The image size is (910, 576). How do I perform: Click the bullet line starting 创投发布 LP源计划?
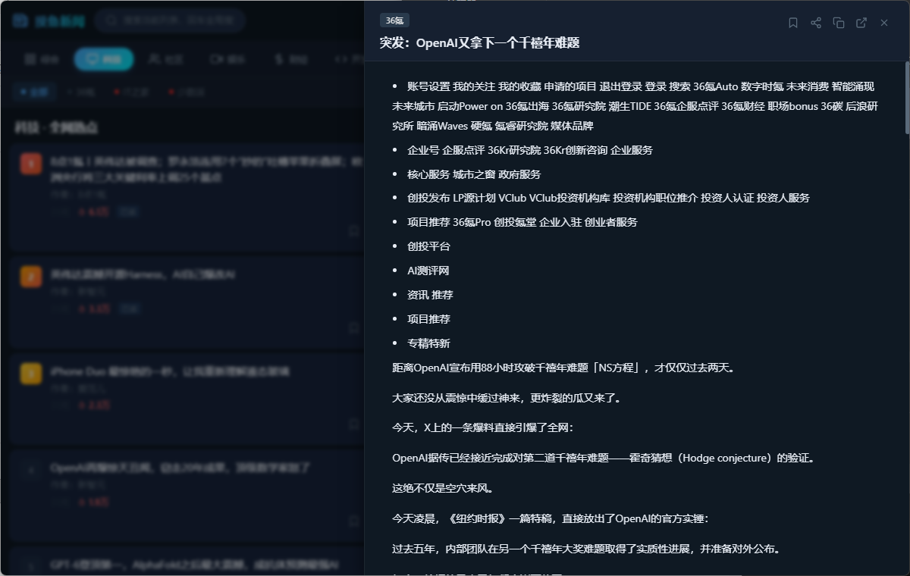click(608, 198)
